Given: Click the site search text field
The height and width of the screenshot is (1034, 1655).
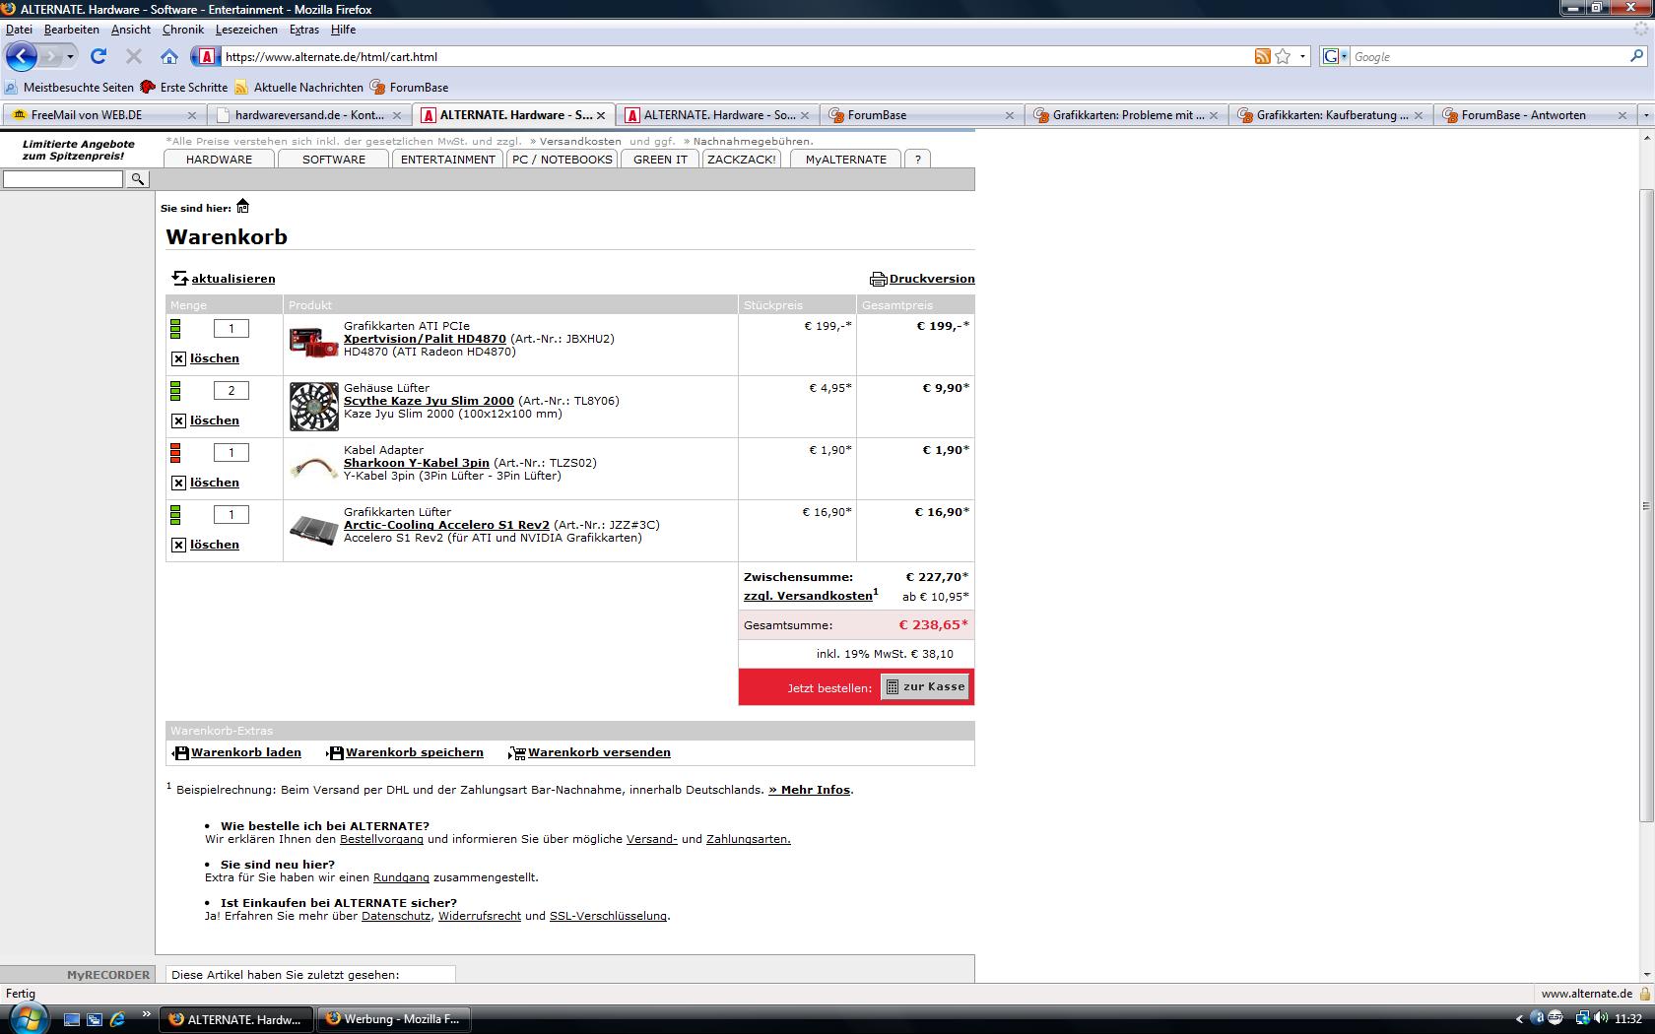Looking at the screenshot, I should click(63, 179).
